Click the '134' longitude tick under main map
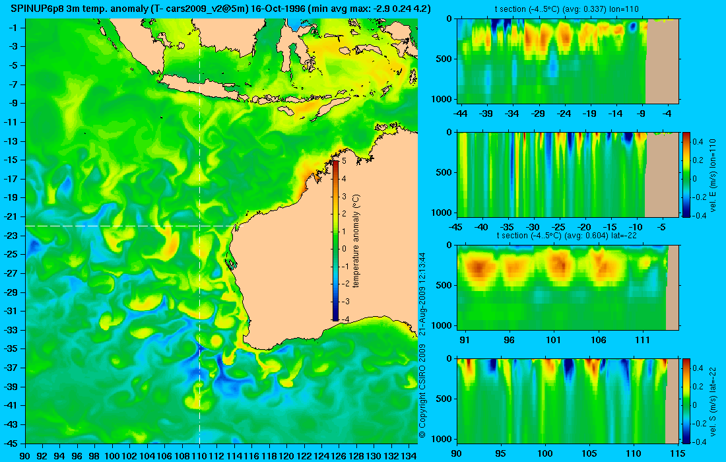The height and width of the screenshot is (462, 726). click(x=409, y=456)
